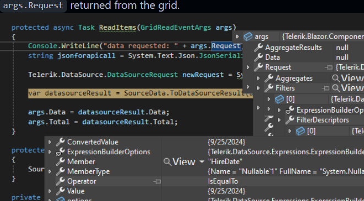Click the wrench icon beside Operator
Image resolution: width=364 pixels, height=201 pixels.
[x=61, y=181]
